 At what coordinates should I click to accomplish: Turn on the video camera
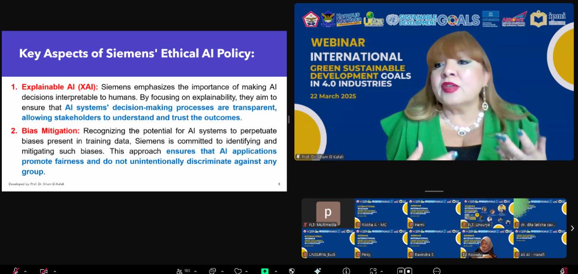43,271
